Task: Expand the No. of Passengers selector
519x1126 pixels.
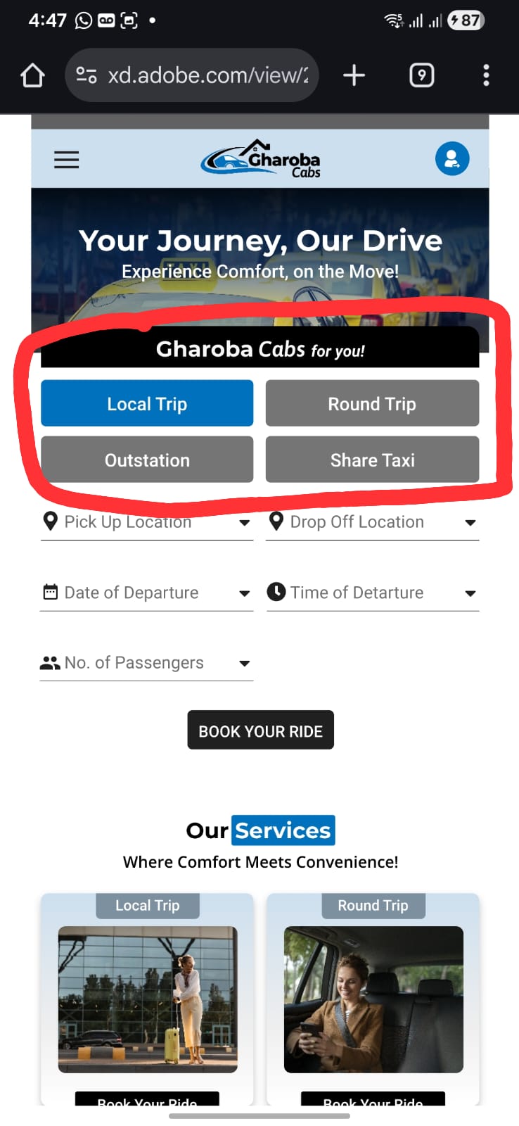Action: point(146,663)
